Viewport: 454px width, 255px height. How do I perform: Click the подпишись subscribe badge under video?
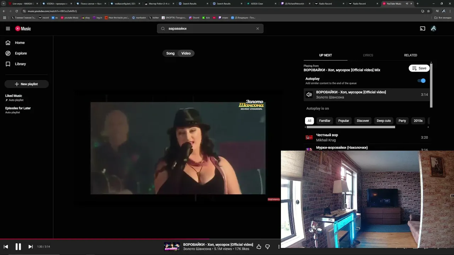pos(274,199)
